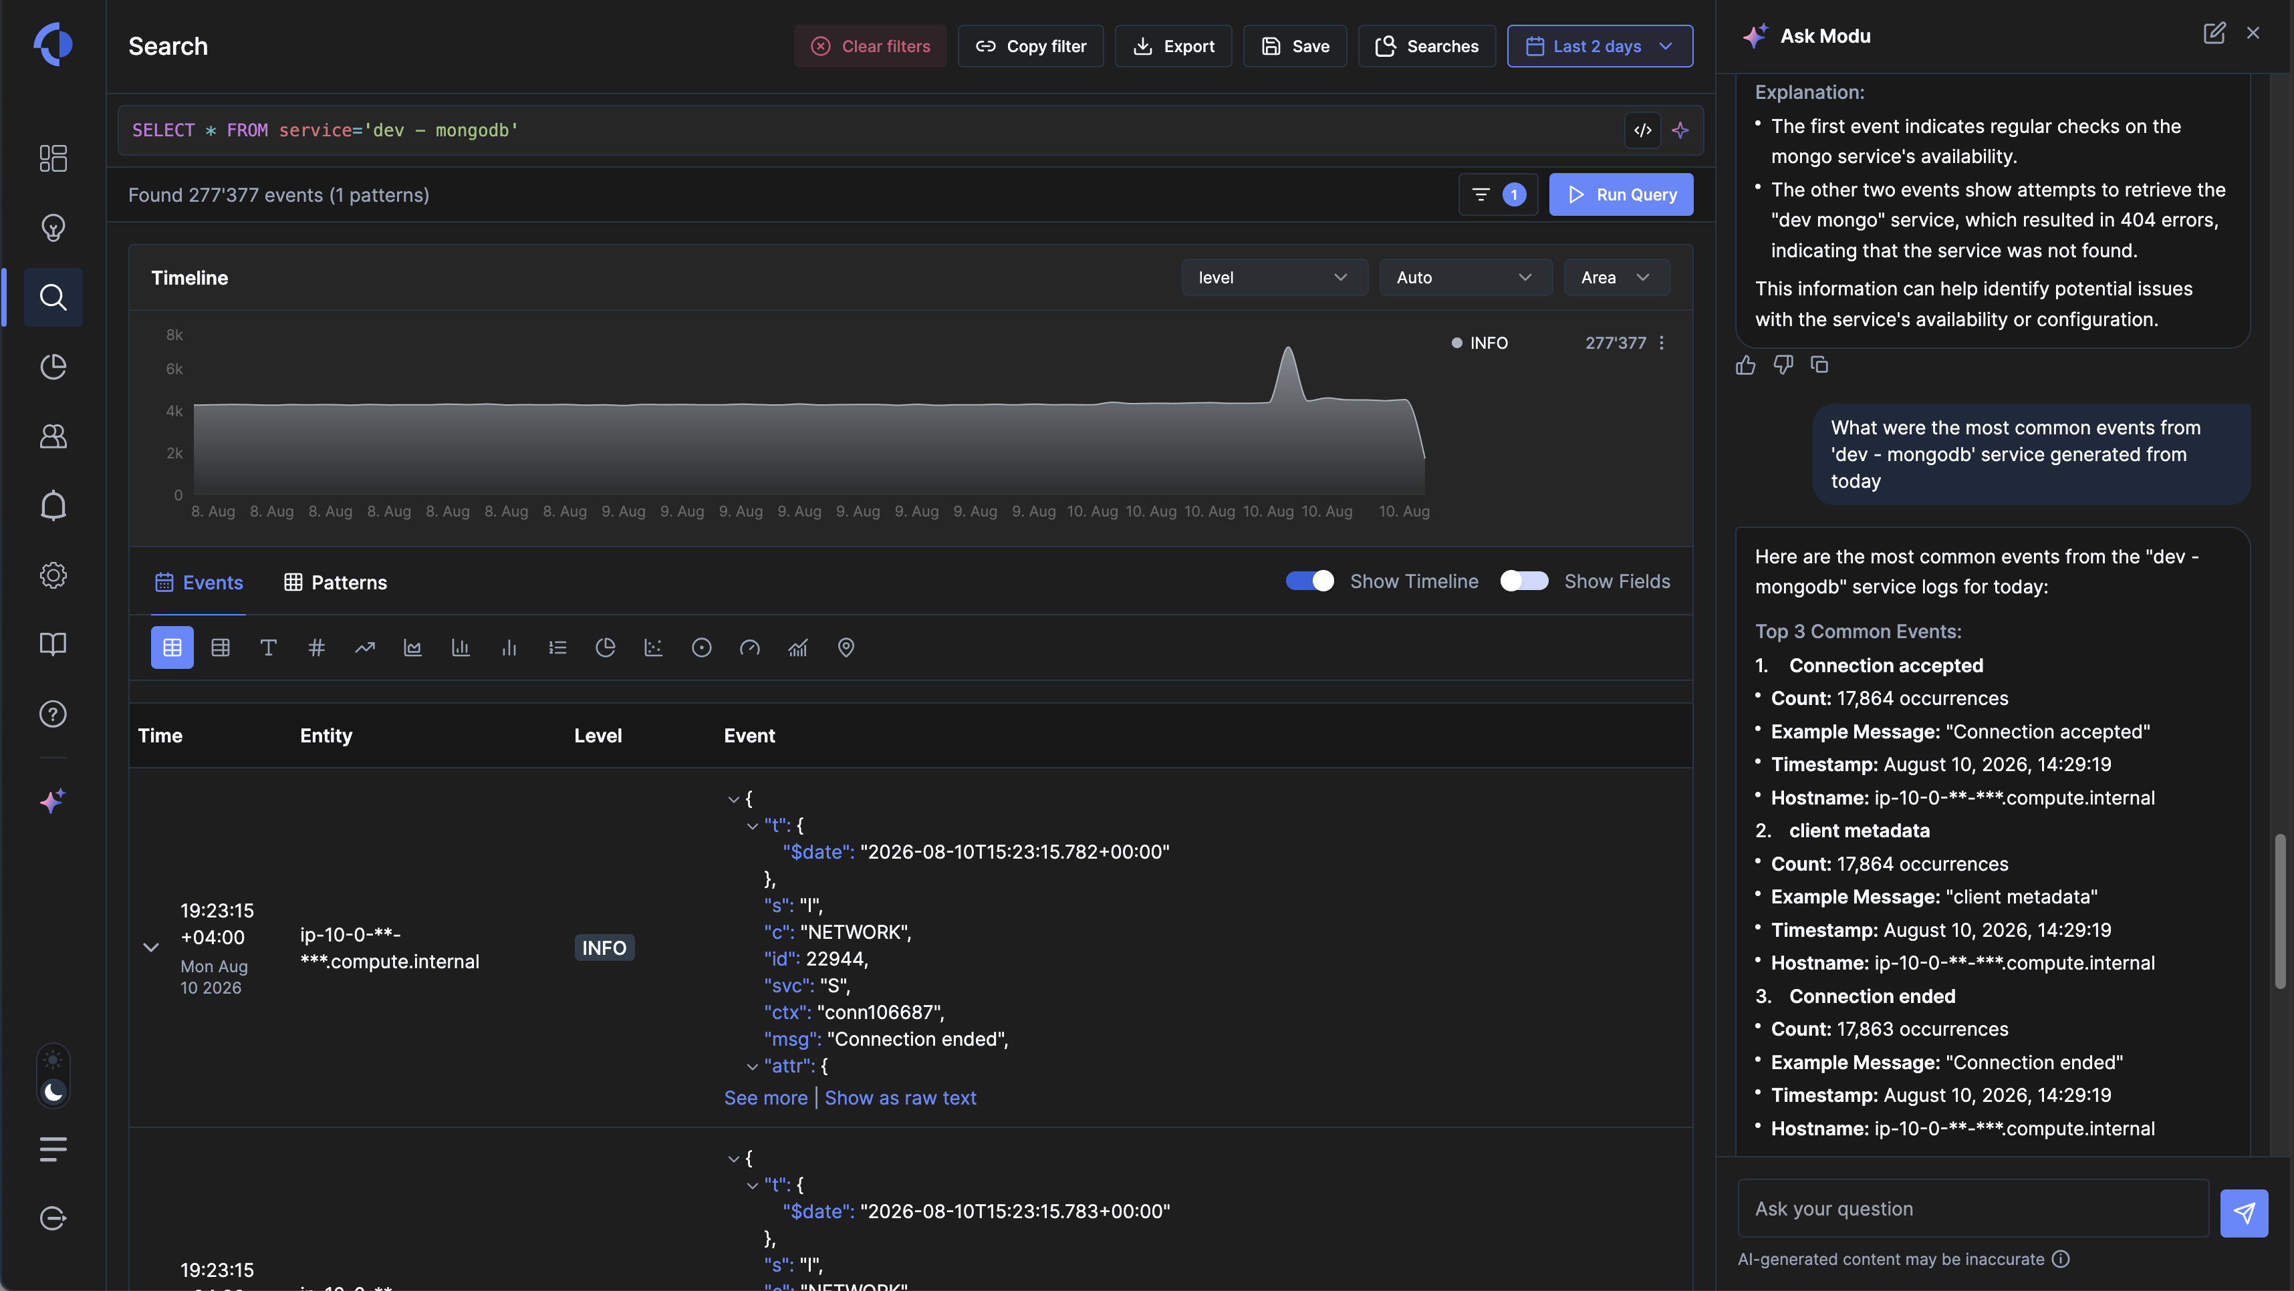Click the Export button

1174,46
